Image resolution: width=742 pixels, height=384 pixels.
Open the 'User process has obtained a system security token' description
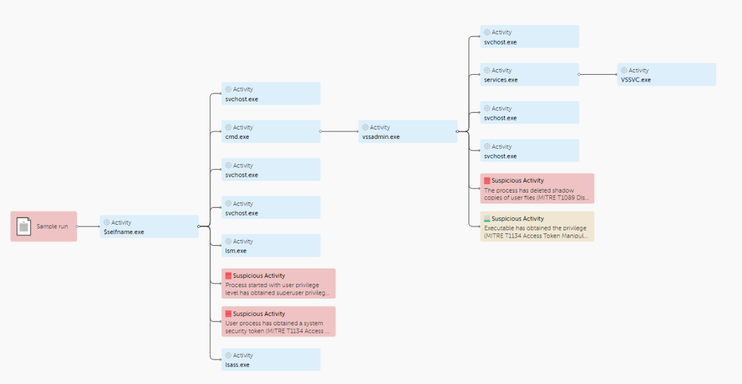click(x=278, y=327)
